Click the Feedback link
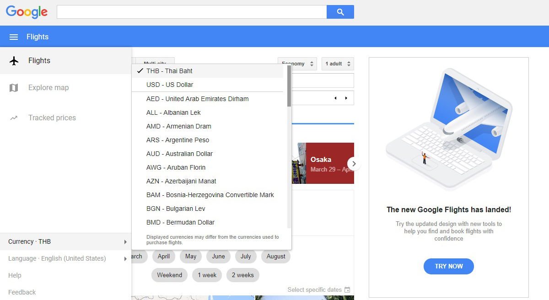 click(x=22, y=292)
